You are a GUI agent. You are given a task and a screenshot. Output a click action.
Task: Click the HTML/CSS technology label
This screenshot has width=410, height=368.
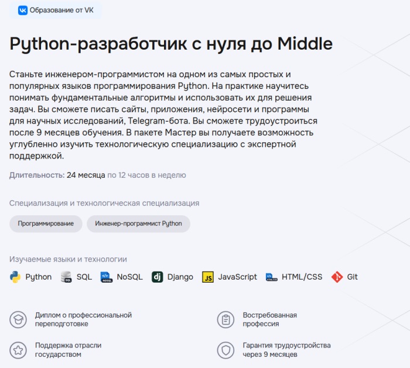click(302, 277)
